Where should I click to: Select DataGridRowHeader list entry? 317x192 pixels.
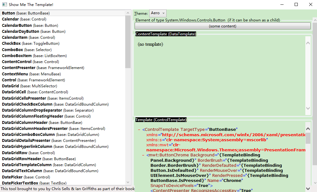point(63,159)
